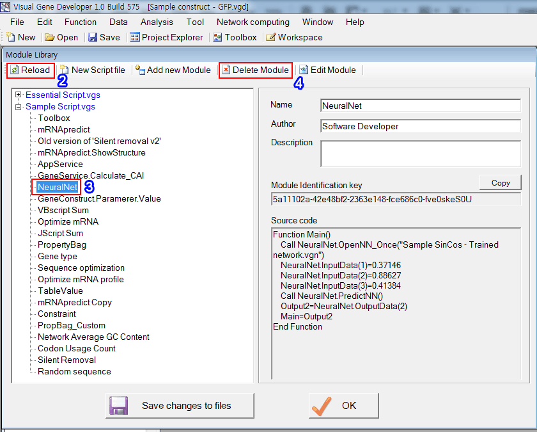This screenshot has width=537, height=432.
Task: Select the TableValue module
Action: tap(60, 291)
